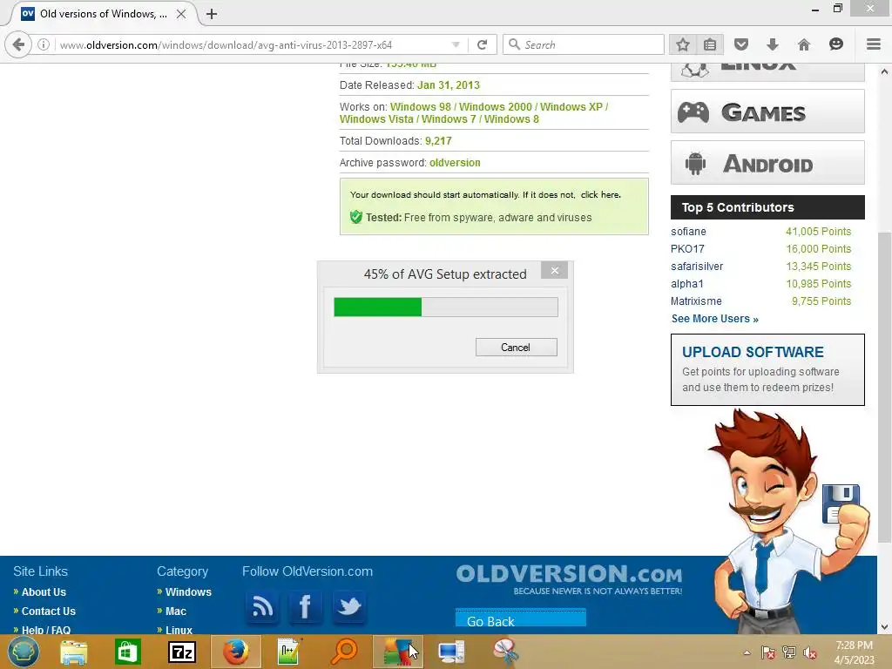Image resolution: width=892 pixels, height=669 pixels.
Task: Open the orange magnifier search taskbar icon
Action: point(343,652)
